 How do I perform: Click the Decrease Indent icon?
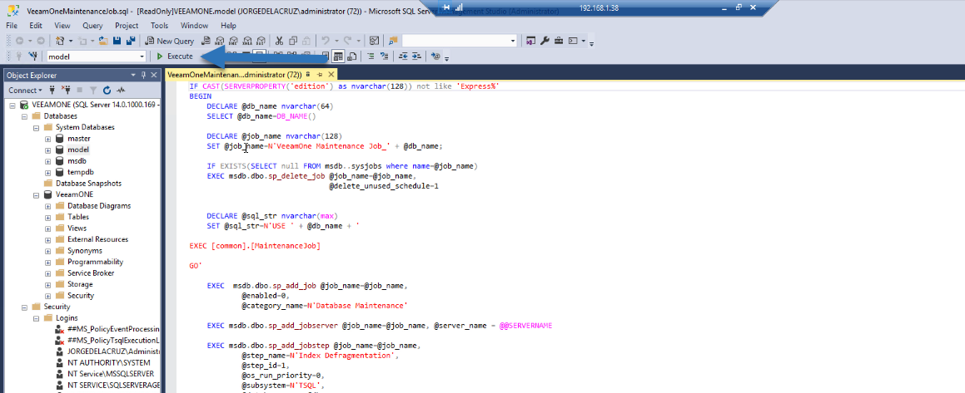403,56
